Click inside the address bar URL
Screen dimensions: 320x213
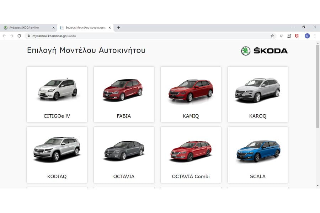[x=53, y=36]
